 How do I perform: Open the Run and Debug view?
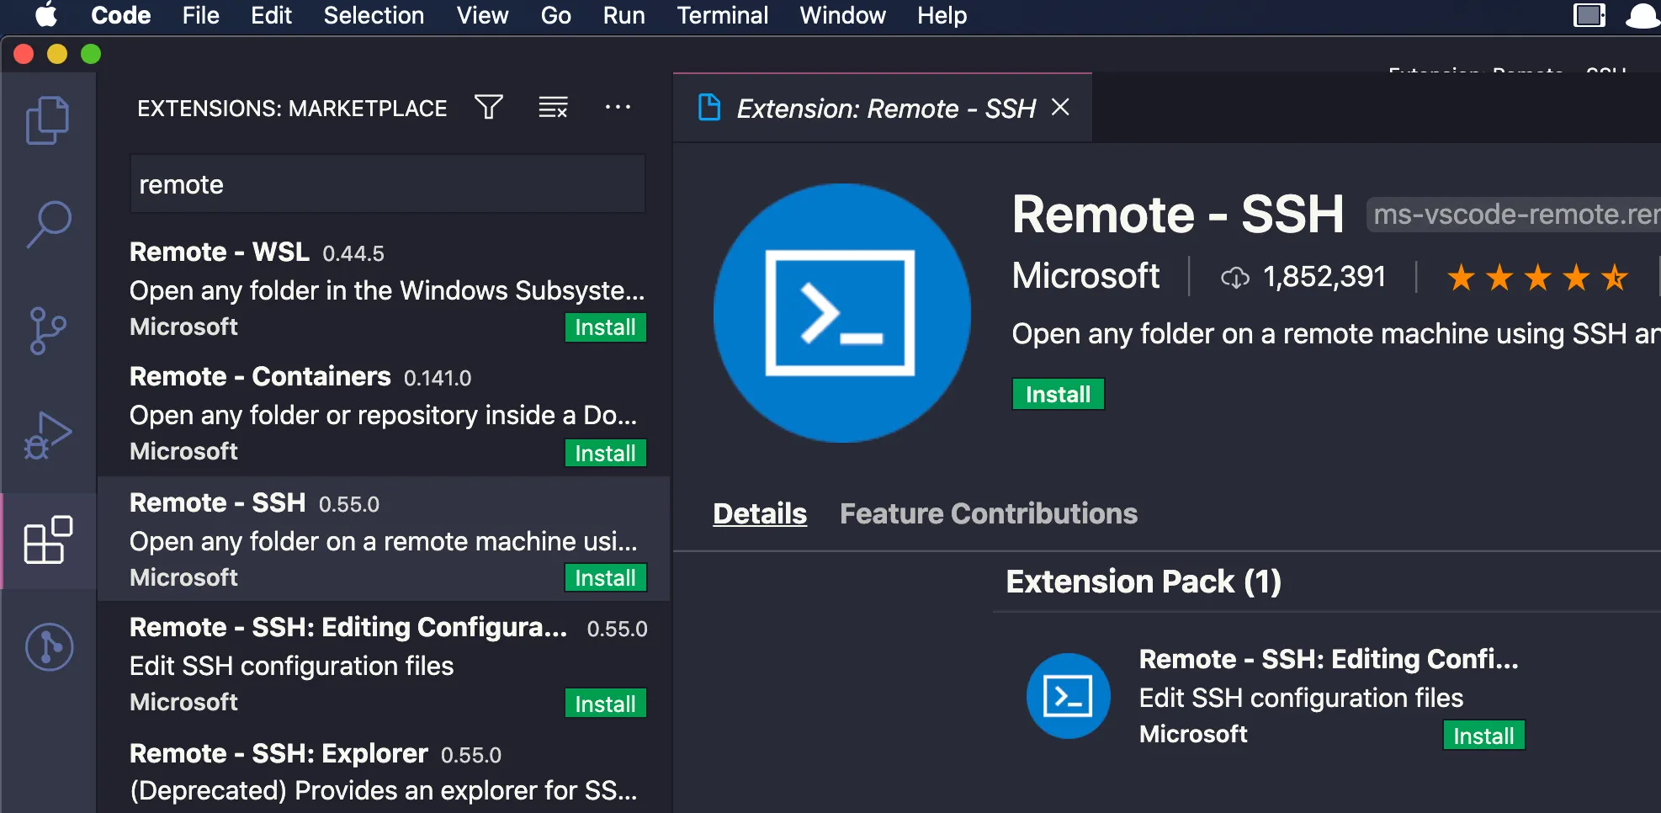[48, 435]
